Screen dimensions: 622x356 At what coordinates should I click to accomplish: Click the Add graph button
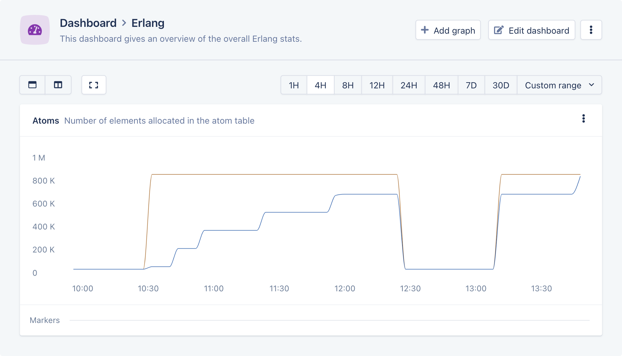[x=448, y=30]
